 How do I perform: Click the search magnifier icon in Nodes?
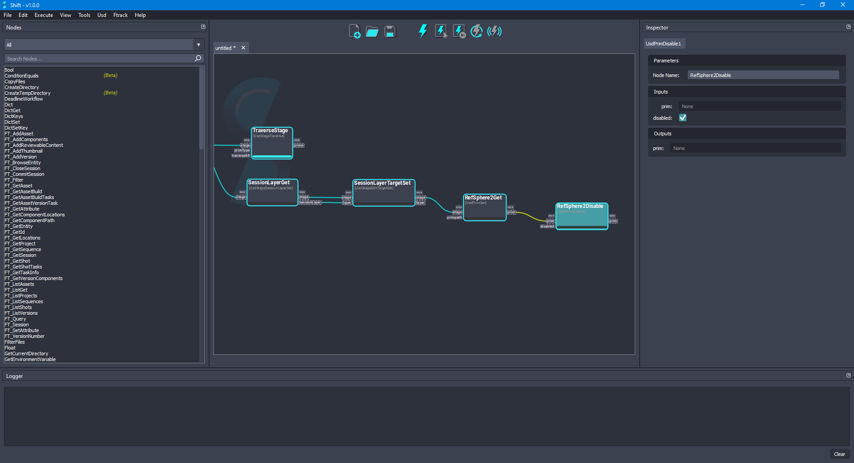[198, 58]
